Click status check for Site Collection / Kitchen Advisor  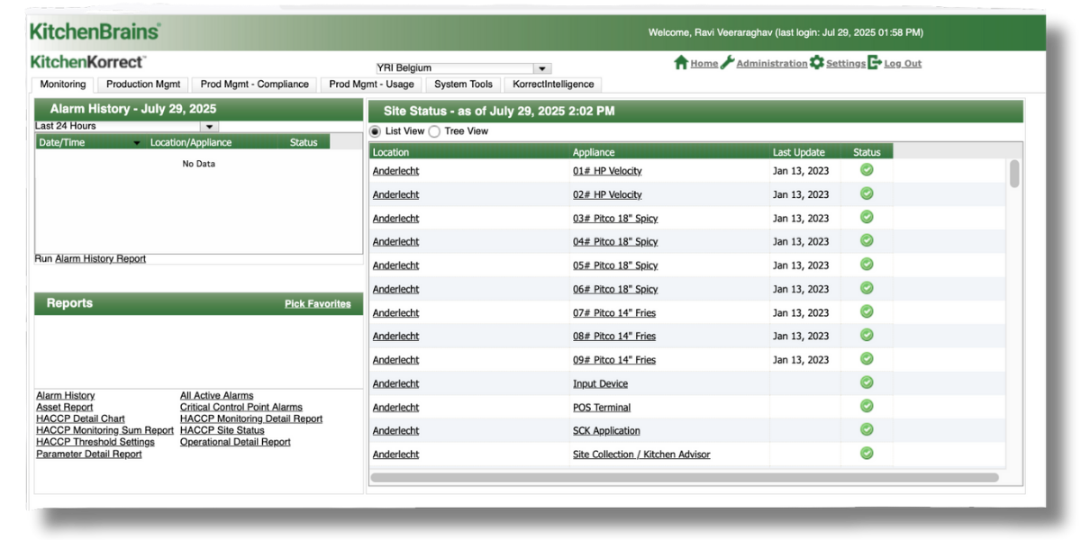pos(867,454)
